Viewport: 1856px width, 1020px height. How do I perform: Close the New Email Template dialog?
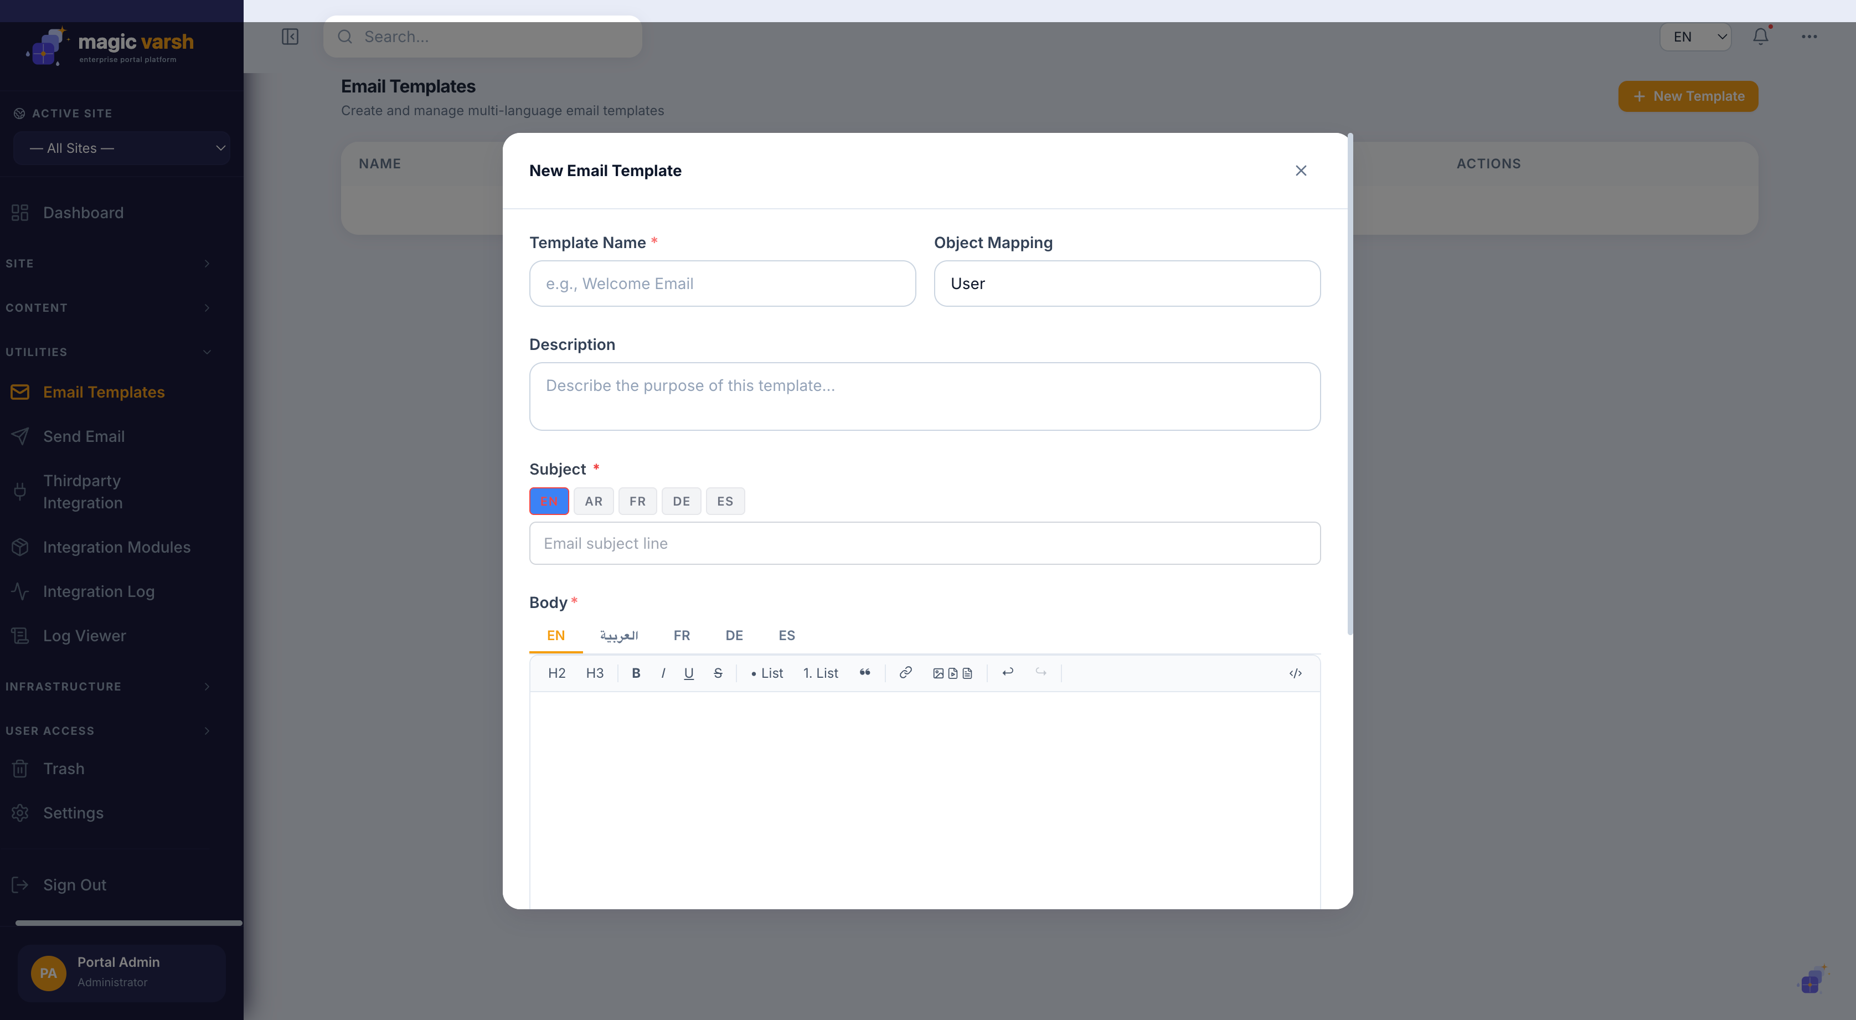pyautogui.click(x=1301, y=171)
